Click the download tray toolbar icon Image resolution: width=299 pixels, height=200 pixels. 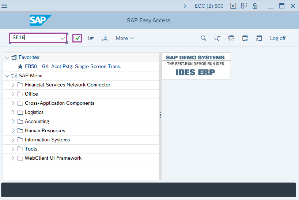click(x=105, y=38)
